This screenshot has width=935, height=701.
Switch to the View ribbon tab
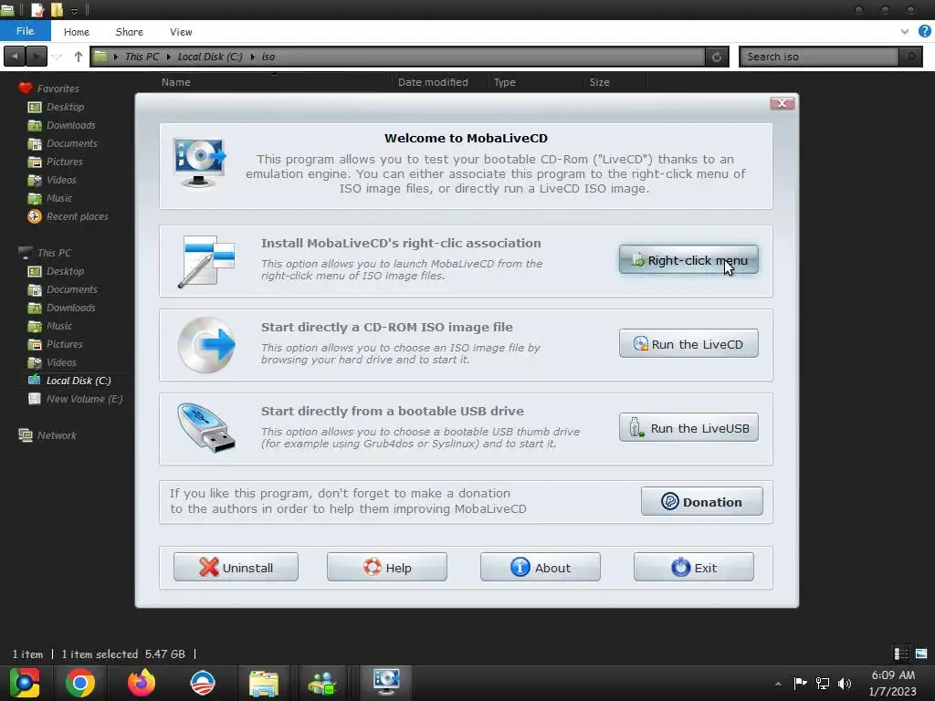[x=181, y=32]
